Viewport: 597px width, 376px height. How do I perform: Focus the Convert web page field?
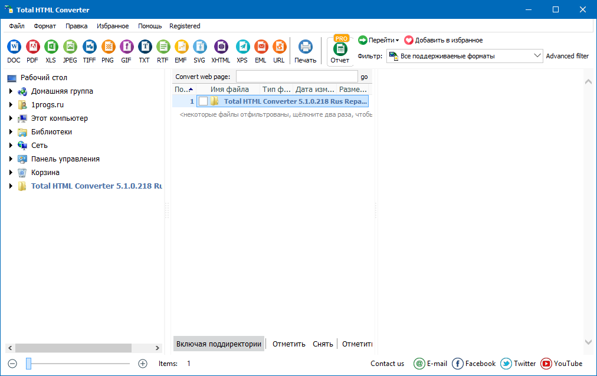[297, 77]
